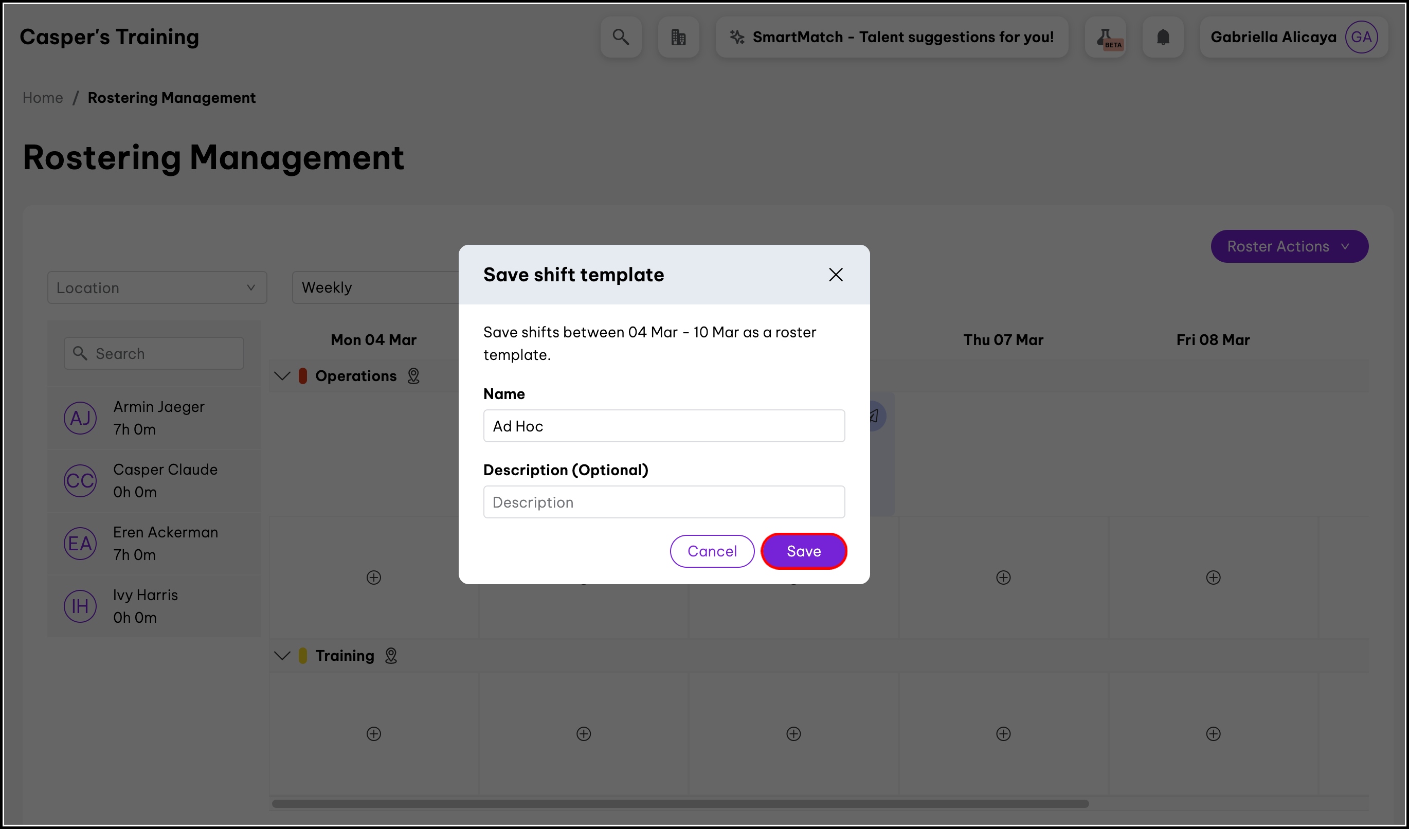The width and height of the screenshot is (1409, 829).
Task: Click the header search magnifier icon
Action: pos(621,37)
